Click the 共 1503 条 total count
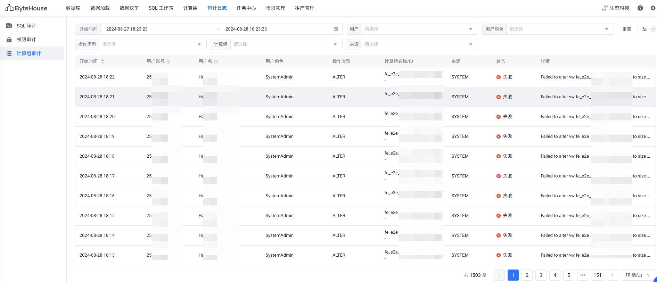This screenshot has height=282, width=657. point(475,275)
